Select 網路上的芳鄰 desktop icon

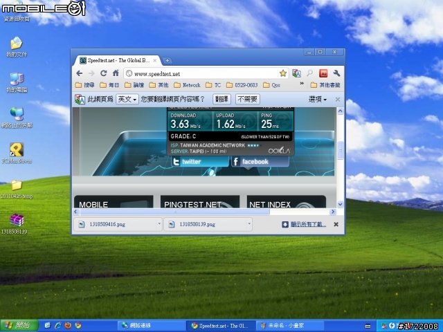[17, 118]
